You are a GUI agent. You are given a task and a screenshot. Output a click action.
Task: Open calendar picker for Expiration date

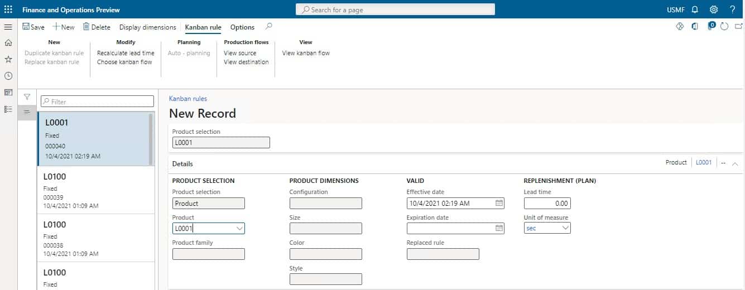(x=499, y=228)
